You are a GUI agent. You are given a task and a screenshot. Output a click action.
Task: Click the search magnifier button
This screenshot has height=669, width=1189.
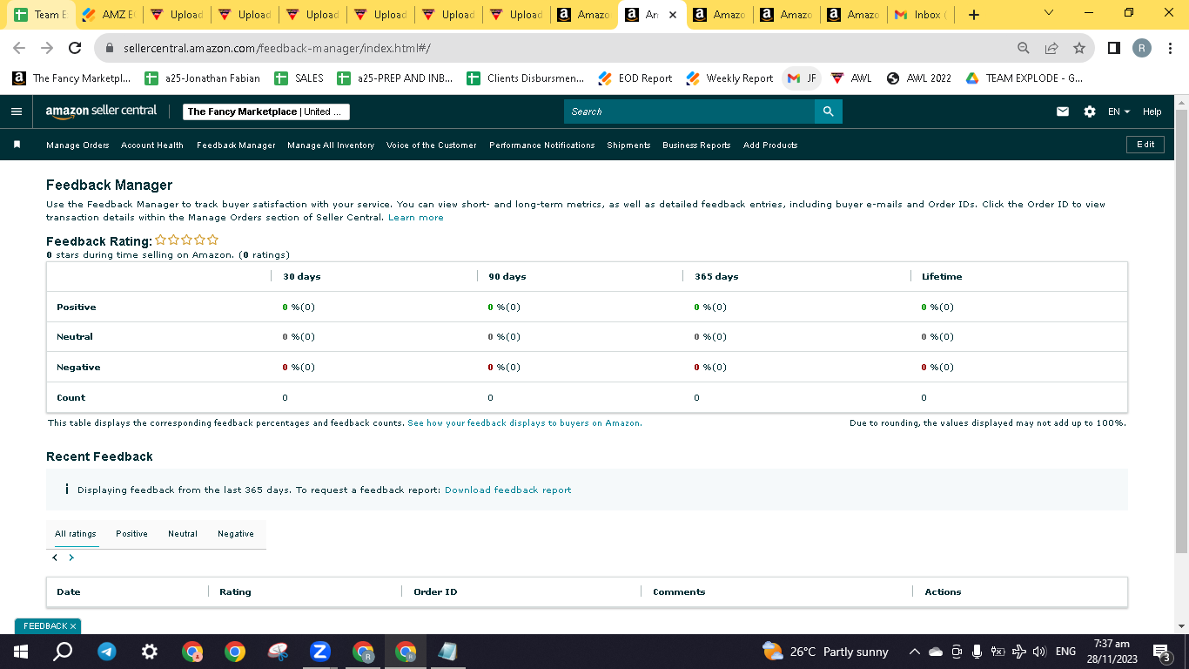828,111
